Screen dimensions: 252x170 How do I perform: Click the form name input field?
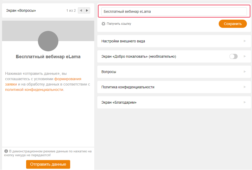pyautogui.click(x=174, y=11)
